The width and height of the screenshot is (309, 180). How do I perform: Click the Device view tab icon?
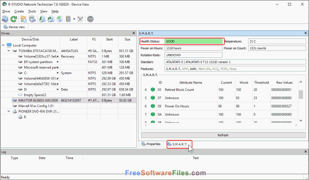tap(6, 27)
